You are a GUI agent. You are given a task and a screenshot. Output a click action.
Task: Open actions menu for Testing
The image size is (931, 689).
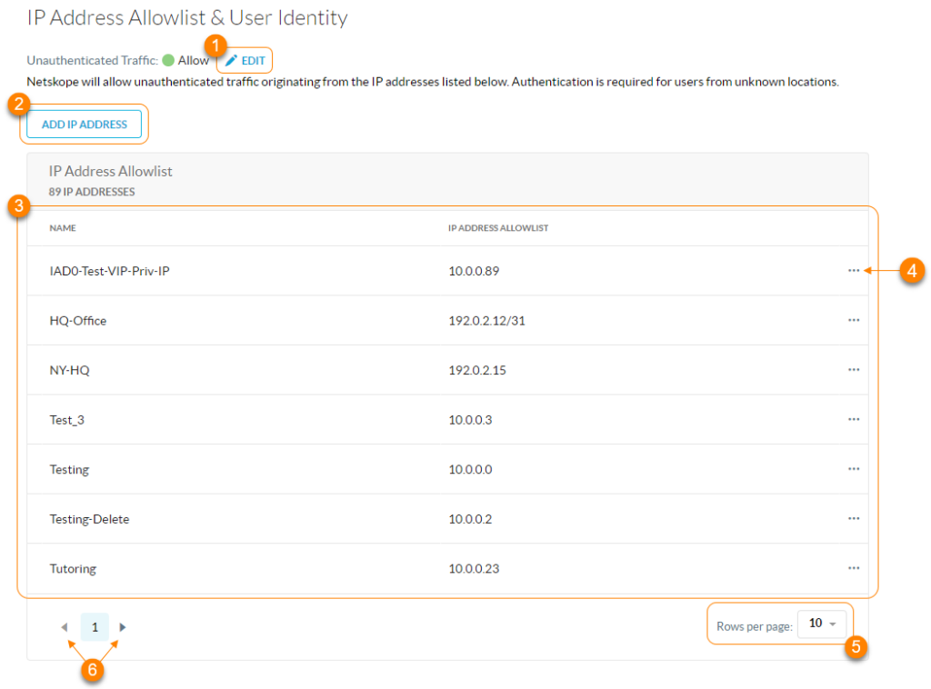point(854,469)
